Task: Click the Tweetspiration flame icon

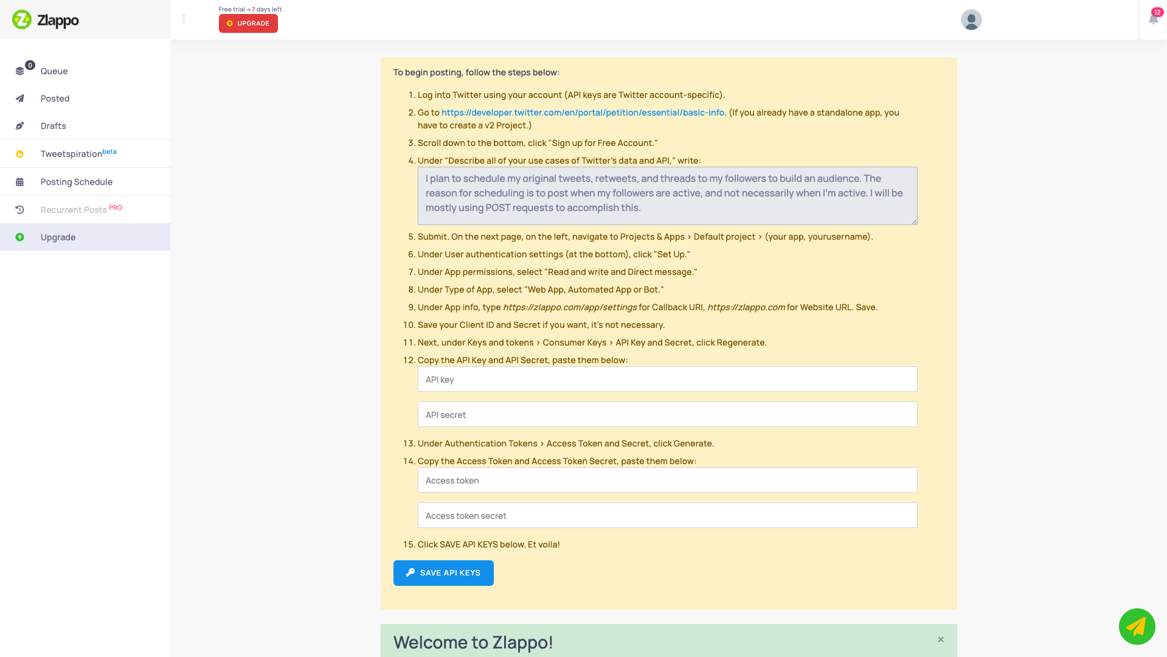Action: [19, 154]
